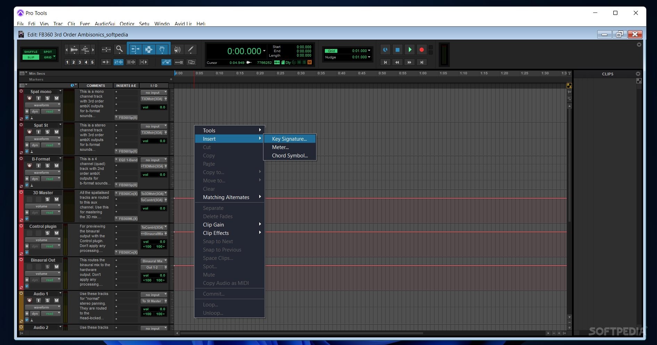Open B-Format no input selector
The height and width of the screenshot is (345, 657).
pos(154,160)
